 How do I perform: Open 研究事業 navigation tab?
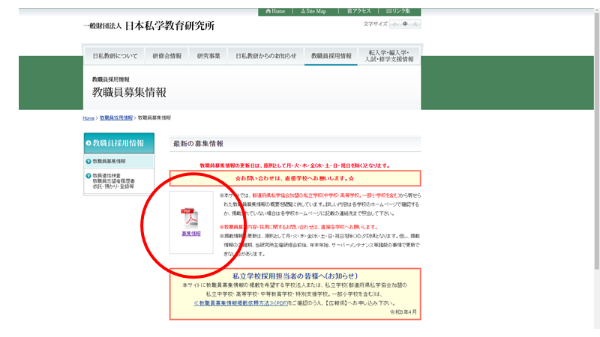point(208,56)
